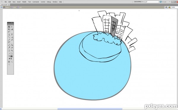Open the Edit Symbols dropdown icon
178x110 pixels.
tap(169, 7)
